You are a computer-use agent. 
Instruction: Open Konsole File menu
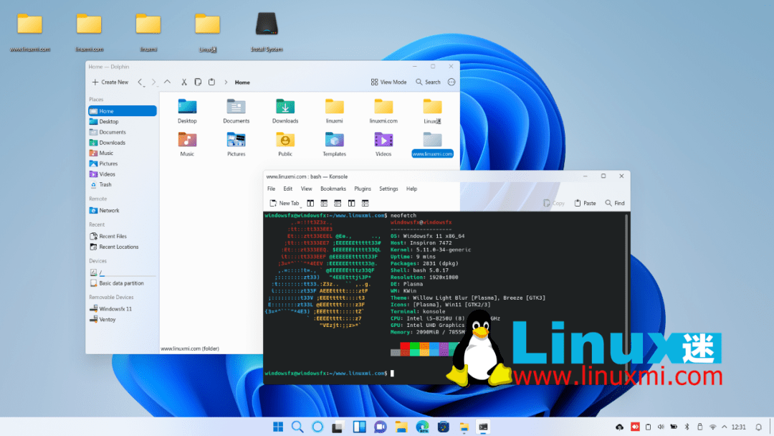[x=272, y=189]
